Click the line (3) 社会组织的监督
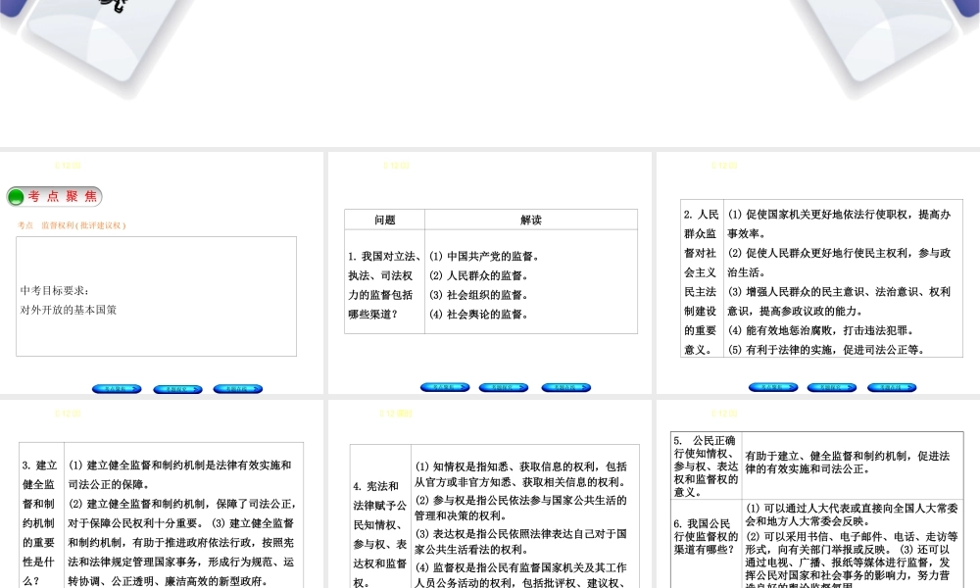Viewport: 980px width, 588px height. click(x=479, y=295)
